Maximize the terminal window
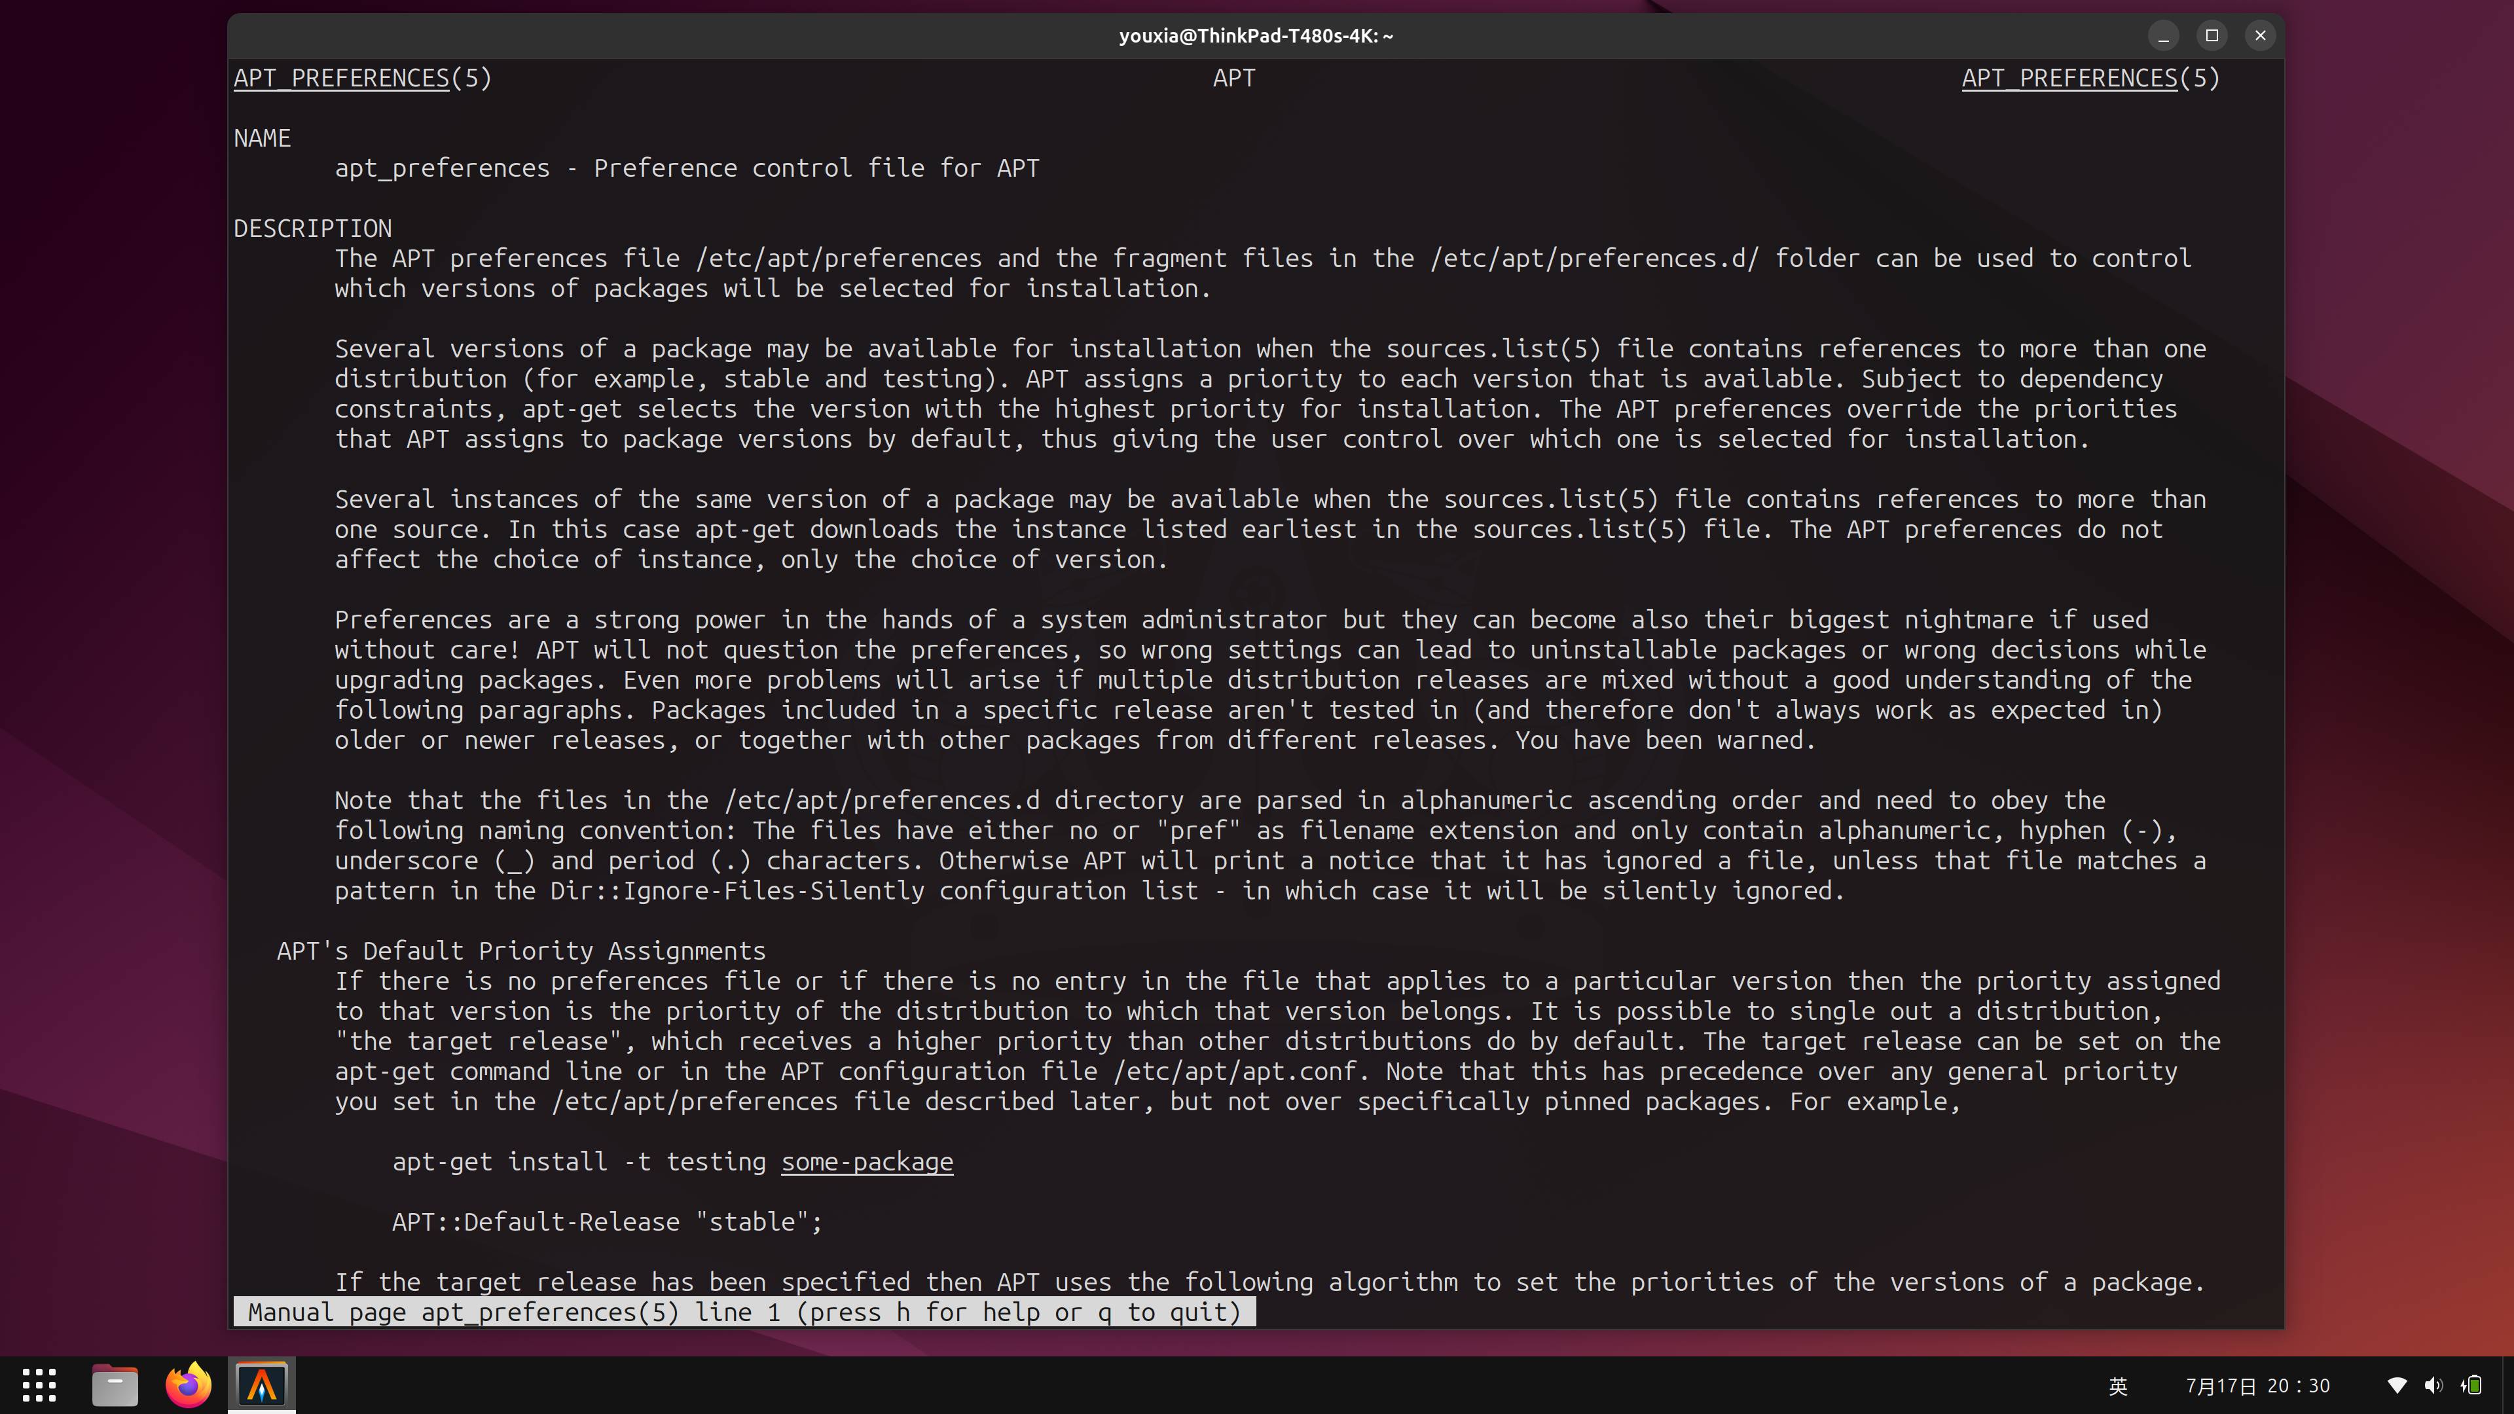The width and height of the screenshot is (2514, 1414). pyautogui.click(x=2212, y=36)
